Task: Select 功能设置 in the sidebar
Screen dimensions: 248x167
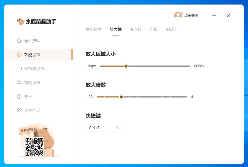Action: [x=38, y=55]
